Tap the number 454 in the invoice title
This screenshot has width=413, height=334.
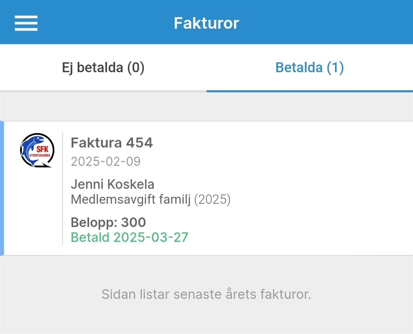tap(139, 143)
